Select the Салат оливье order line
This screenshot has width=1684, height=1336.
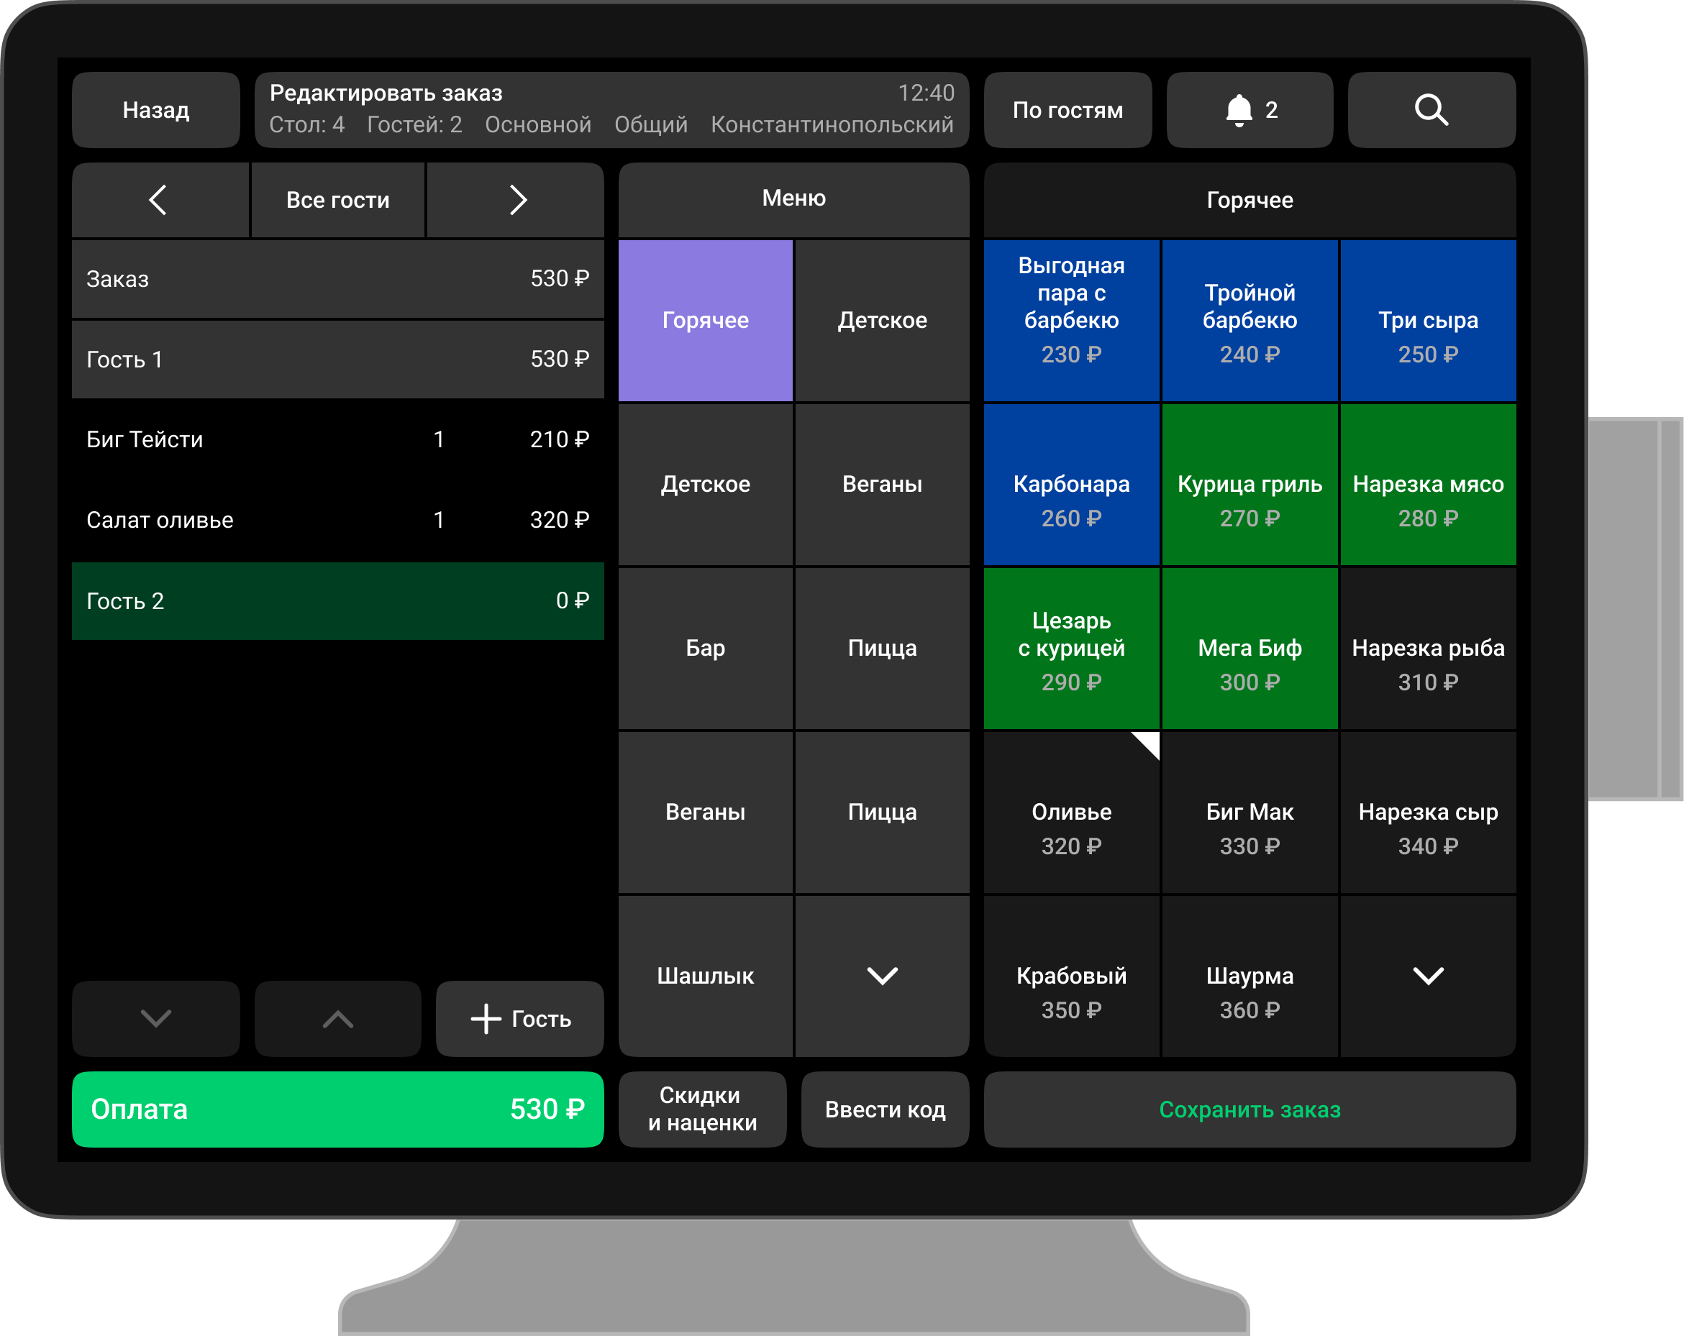click(337, 520)
